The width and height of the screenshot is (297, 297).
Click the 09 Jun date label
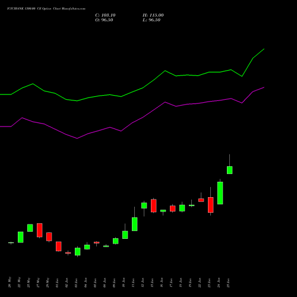(x=115, y=283)
